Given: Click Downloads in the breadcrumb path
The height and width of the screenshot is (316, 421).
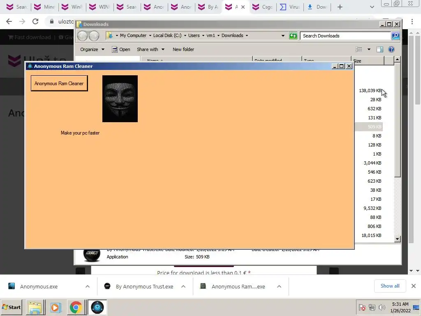Looking at the screenshot, I should 232,35.
